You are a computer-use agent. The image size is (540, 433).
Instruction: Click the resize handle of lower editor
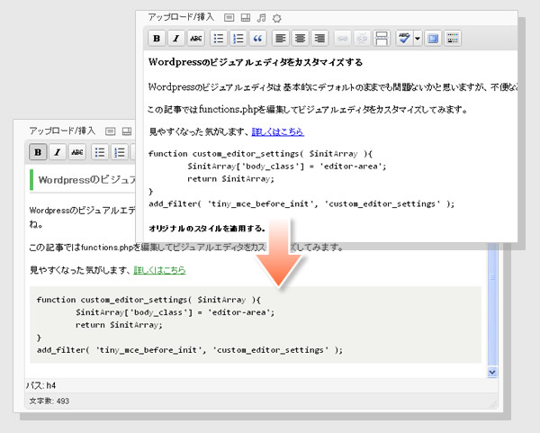[x=493, y=403]
